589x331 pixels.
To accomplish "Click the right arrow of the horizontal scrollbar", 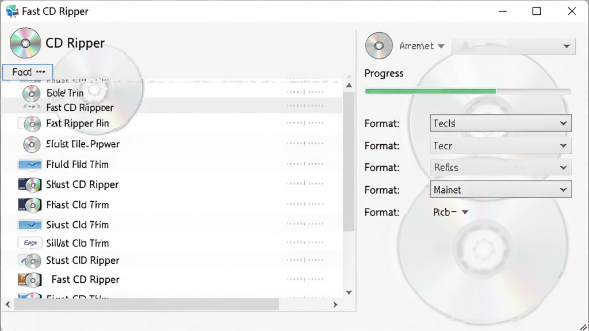I will (x=335, y=305).
